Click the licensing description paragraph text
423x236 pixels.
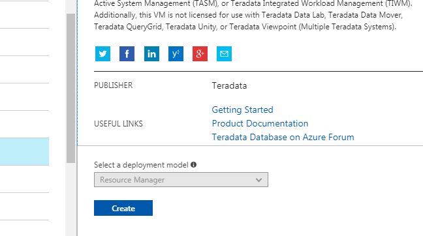pyautogui.click(x=253, y=15)
